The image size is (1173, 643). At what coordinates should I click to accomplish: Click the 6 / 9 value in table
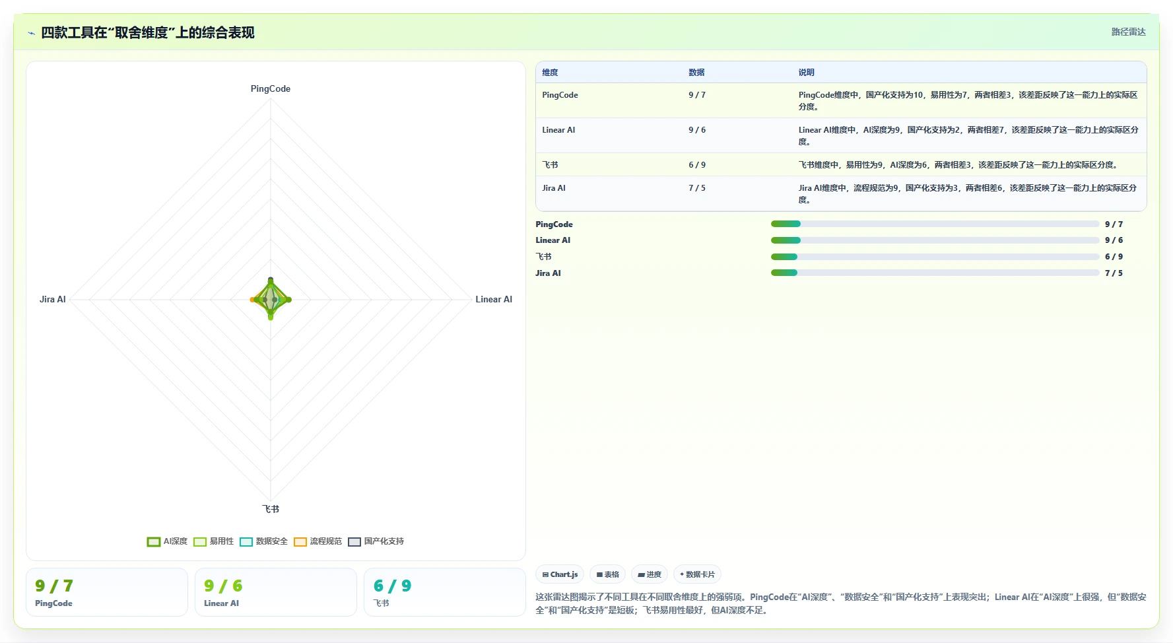(x=697, y=165)
